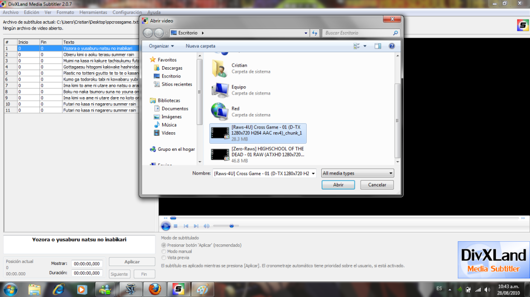Click the Fin button
The height and width of the screenshot is (297, 530).
(144, 274)
